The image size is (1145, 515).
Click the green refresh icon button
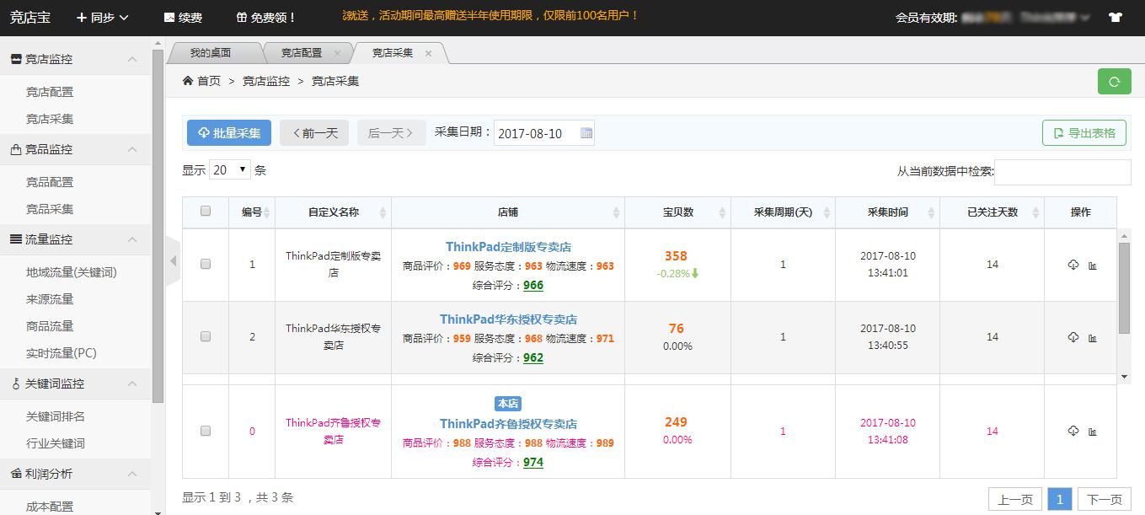point(1114,82)
